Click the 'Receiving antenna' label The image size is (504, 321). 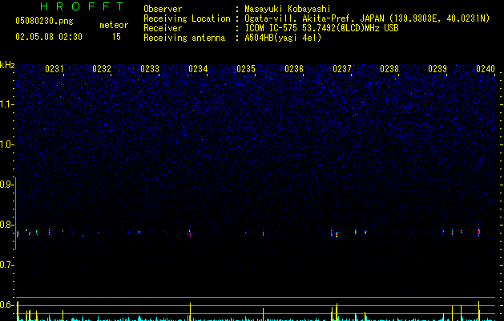[184, 38]
